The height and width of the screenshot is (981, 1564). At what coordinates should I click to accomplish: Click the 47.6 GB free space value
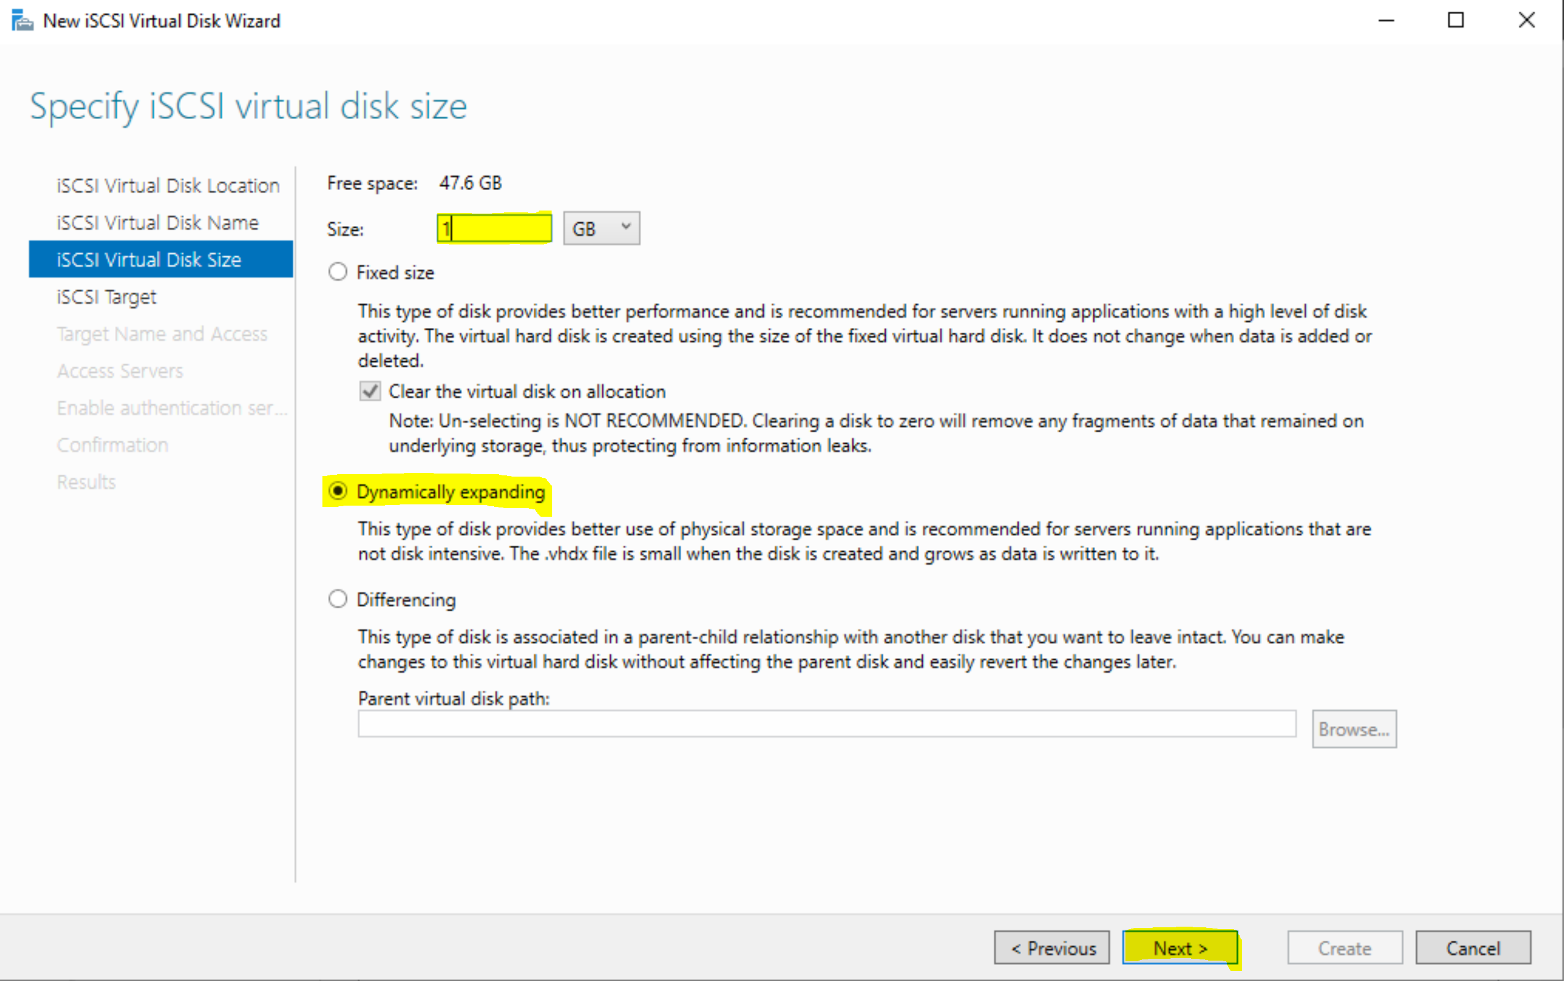pyautogui.click(x=471, y=183)
